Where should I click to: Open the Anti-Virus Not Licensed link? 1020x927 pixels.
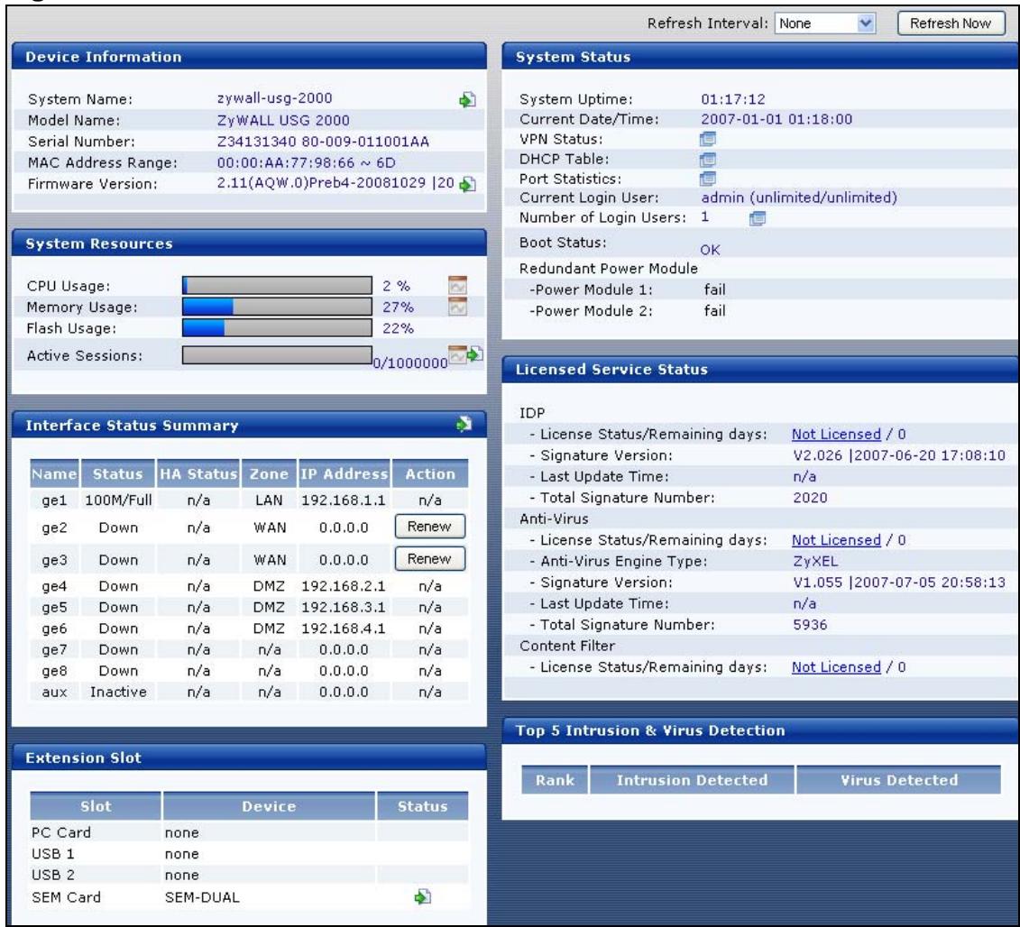tap(836, 540)
